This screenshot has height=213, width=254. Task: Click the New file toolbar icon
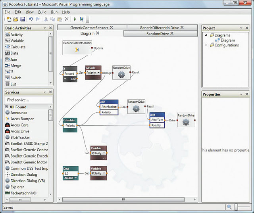coord(9,19)
